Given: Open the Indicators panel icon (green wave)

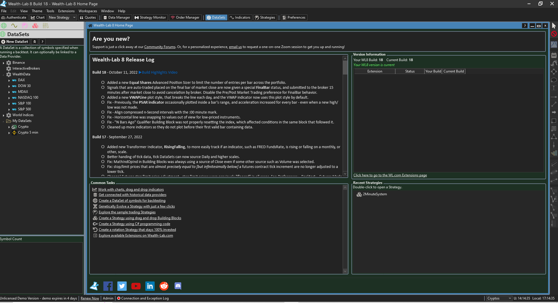Looking at the screenshot, I should pos(14,26).
